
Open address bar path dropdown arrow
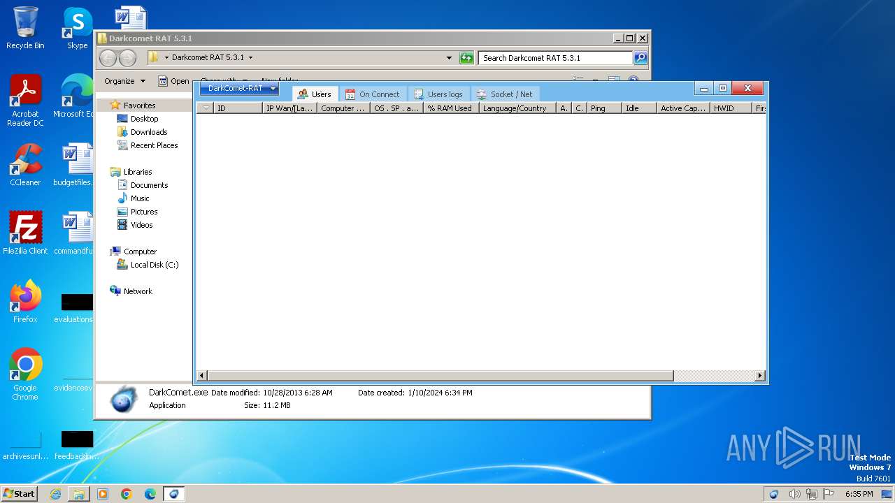point(251,58)
